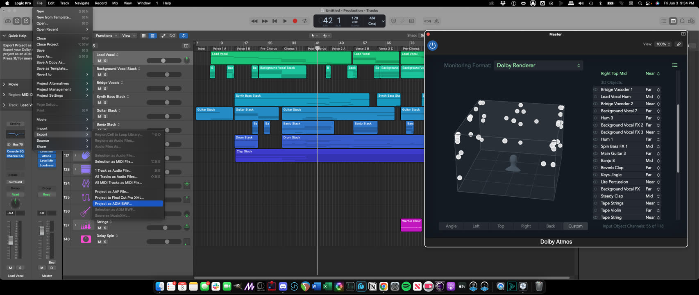Click the red Record button
This screenshot has height=295, width=699.
click(x=295, y=21)
